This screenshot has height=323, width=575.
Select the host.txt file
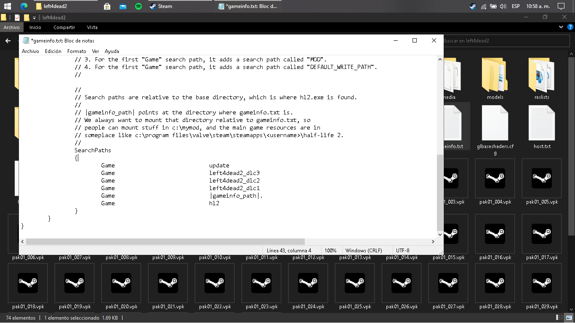[542, 127]
